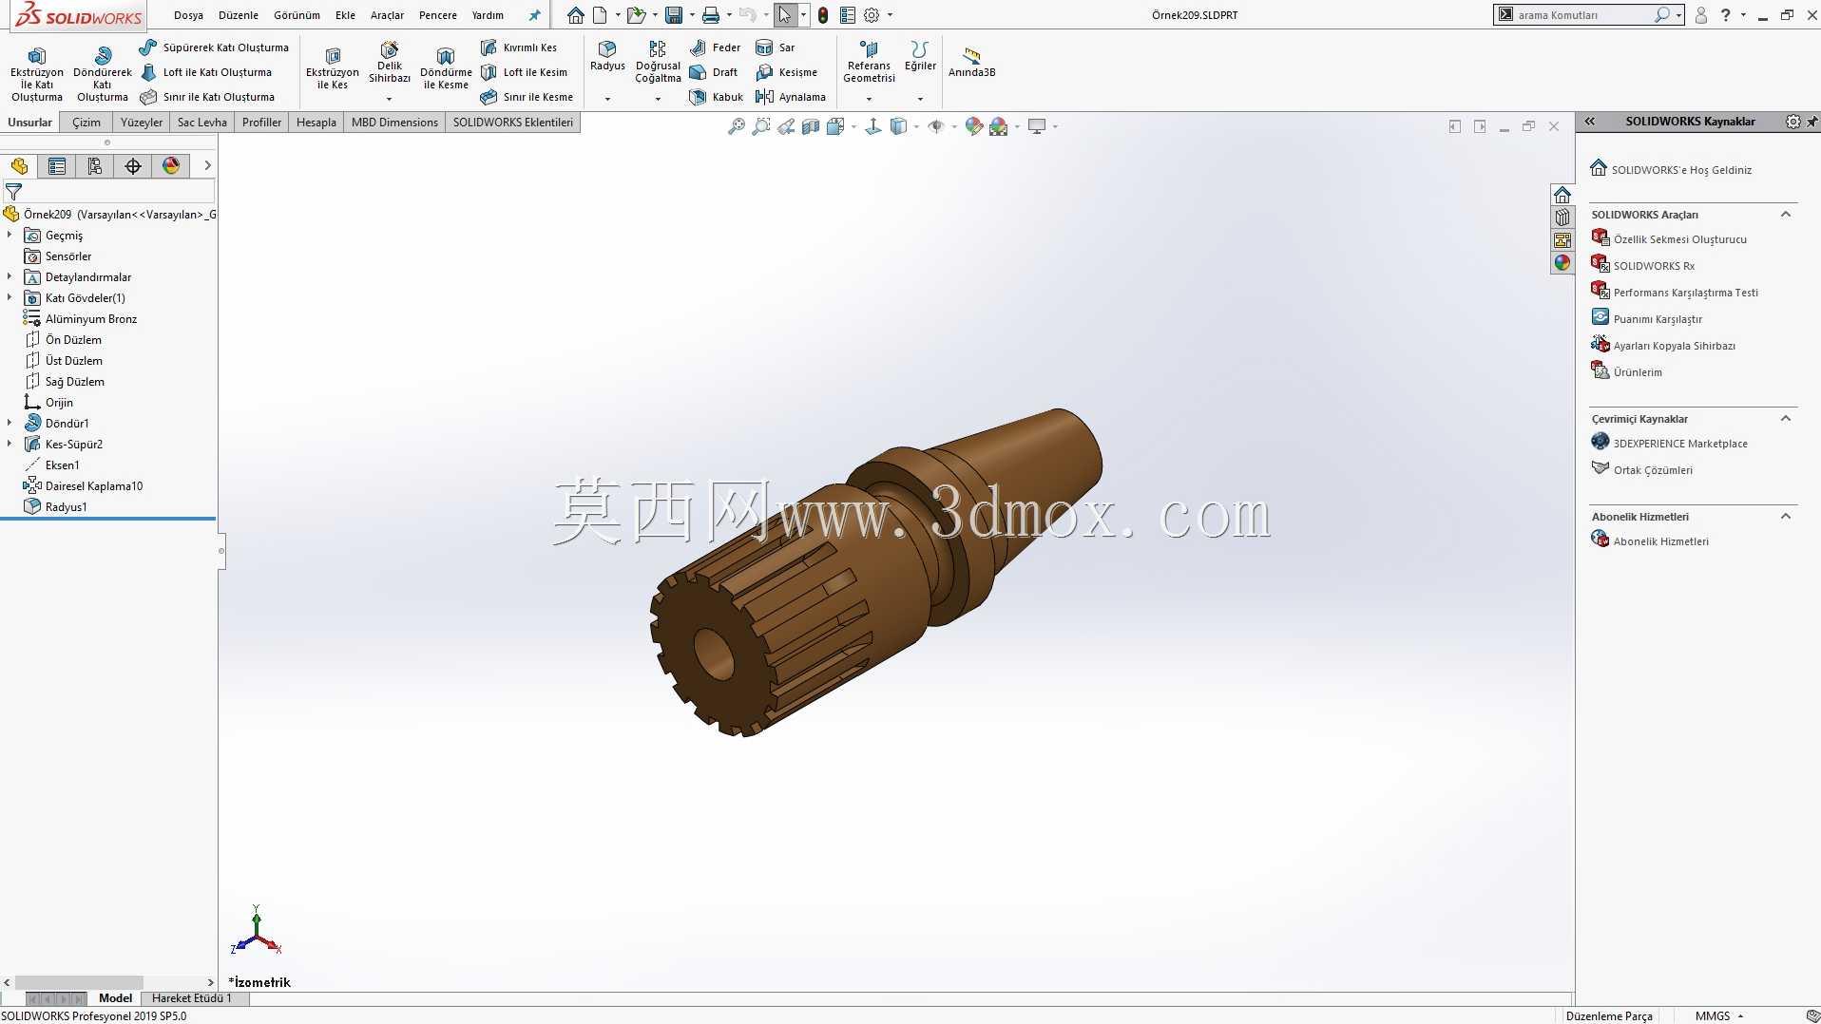Screen dimensions: 1821x1024
Task: Expand the Döndür1 feature node
Action: [x=10, y=423]
